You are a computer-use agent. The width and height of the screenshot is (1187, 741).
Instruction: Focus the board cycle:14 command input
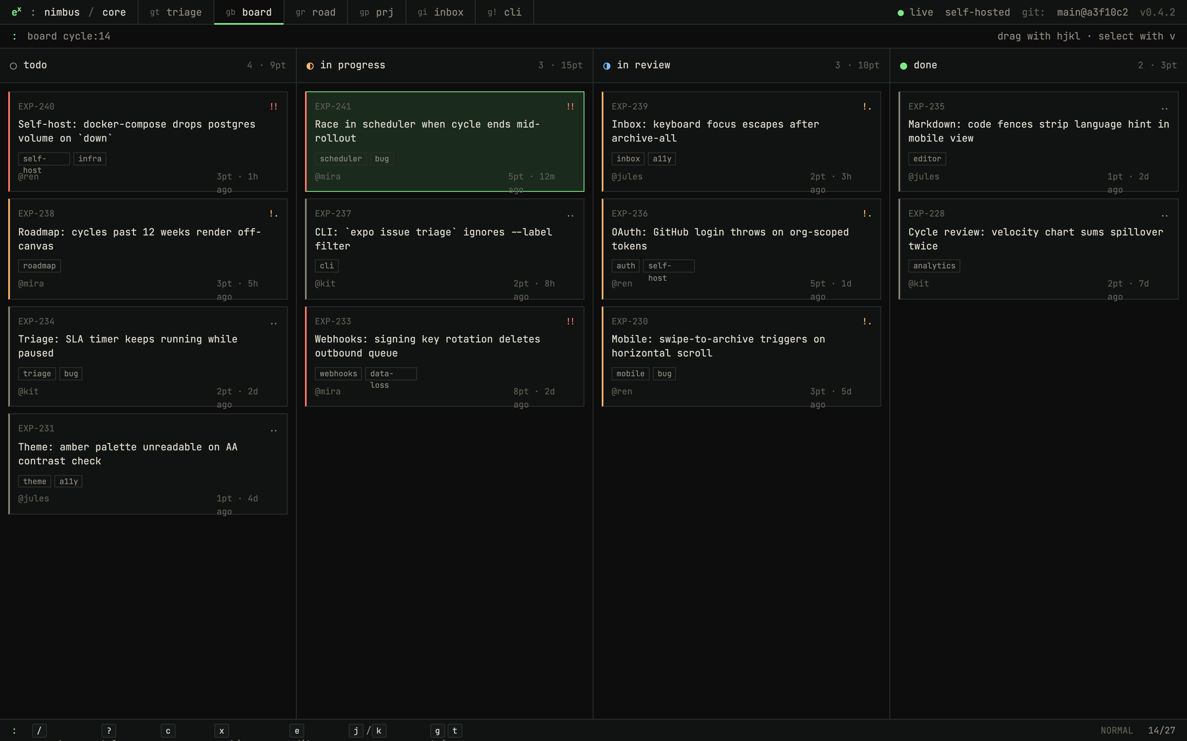coord(69,36)
